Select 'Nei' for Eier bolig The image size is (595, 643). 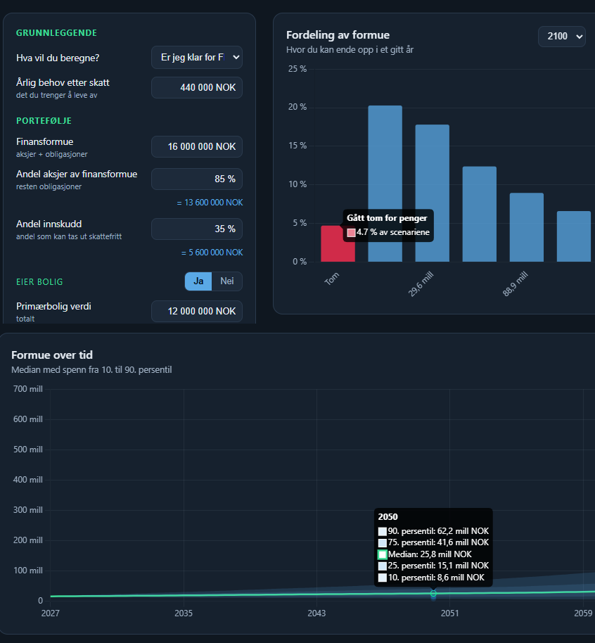[x=226, y=281]
